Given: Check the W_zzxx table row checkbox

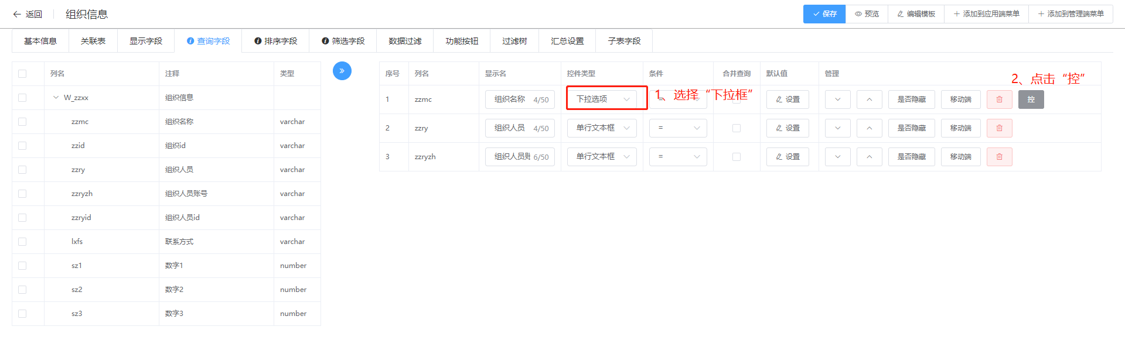Looking at the screenshot, I should pyautogui.click(x=22, y=98).
